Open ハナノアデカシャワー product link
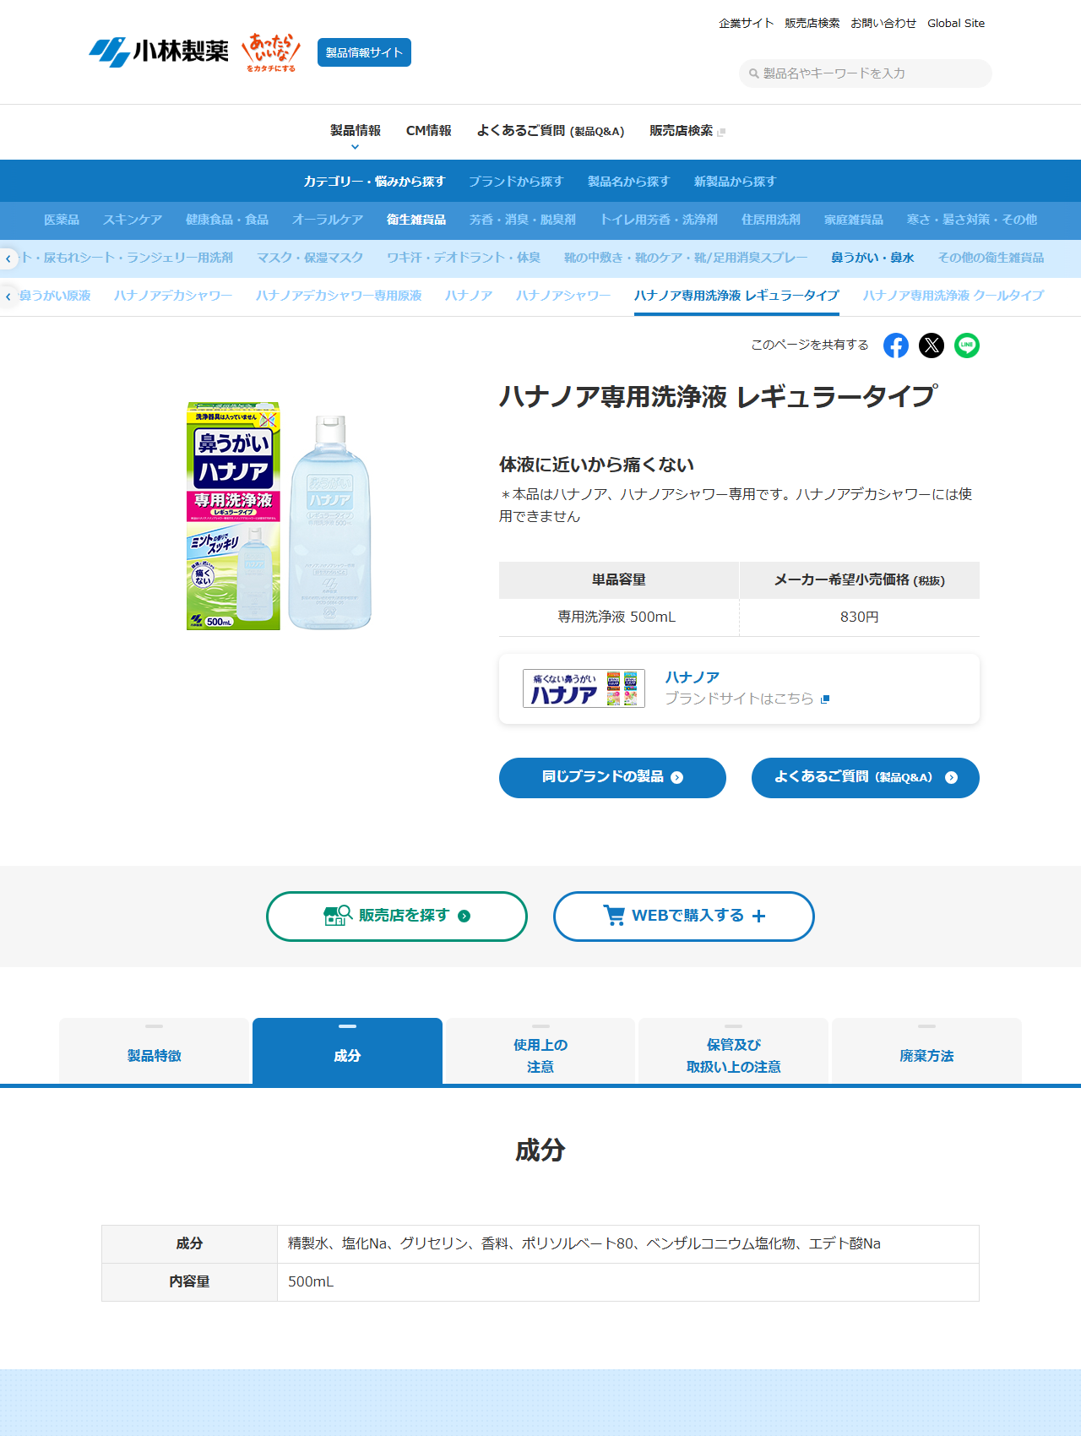The image size is (1081, 1436). pyautogui.click(x=173, y=296)
